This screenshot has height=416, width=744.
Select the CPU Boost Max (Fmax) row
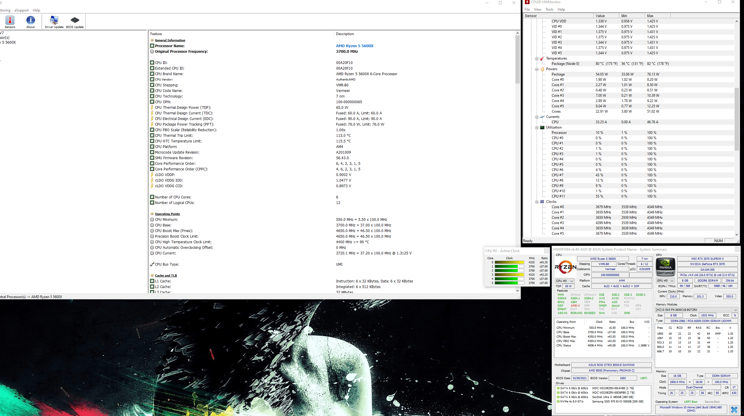coord(332,231)
